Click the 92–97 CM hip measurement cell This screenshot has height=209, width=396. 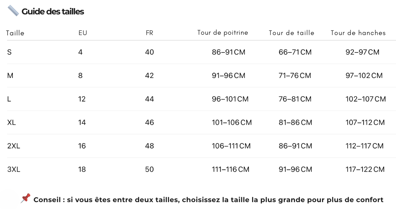point(362,52)
